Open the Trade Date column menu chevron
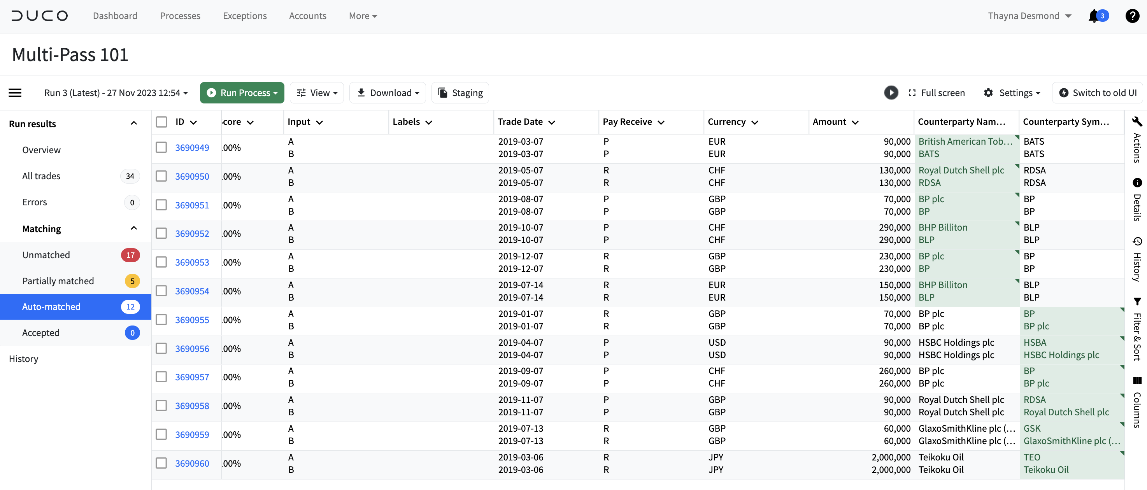The image size is (1147, 490). (x=552, y=122)
